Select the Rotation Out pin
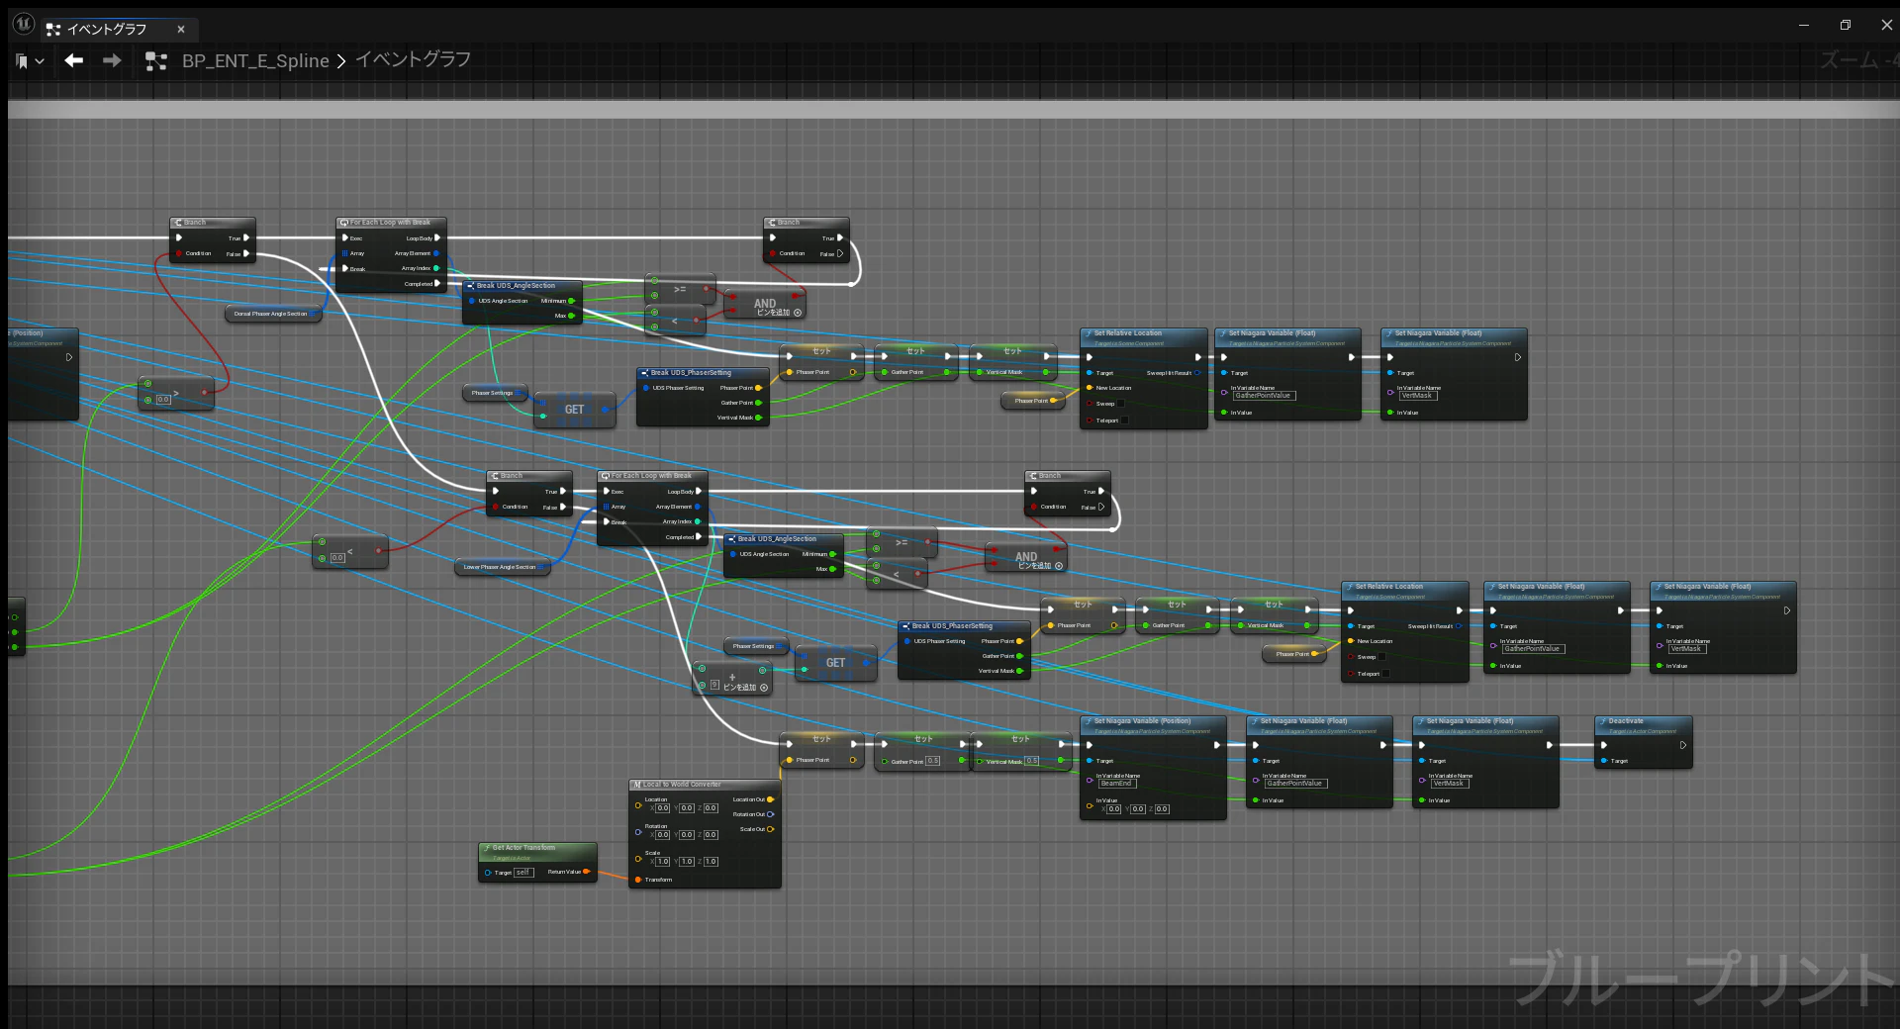1900x1029 pixels. (x=771, y=814)
